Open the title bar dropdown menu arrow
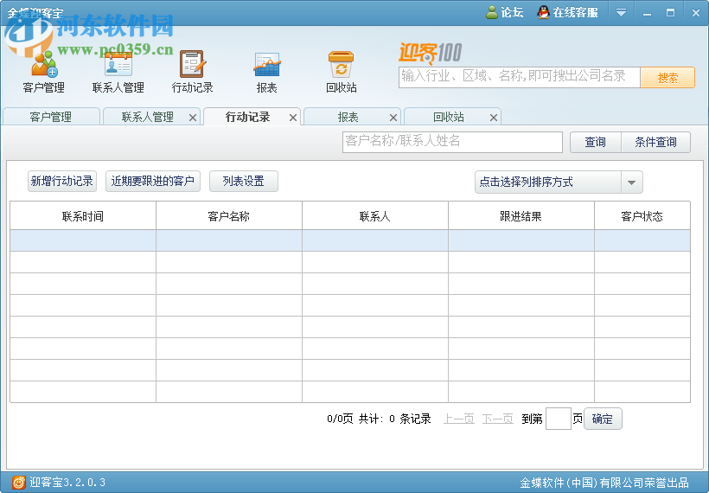Screen dimensions: 709x493 coord(622,12)
